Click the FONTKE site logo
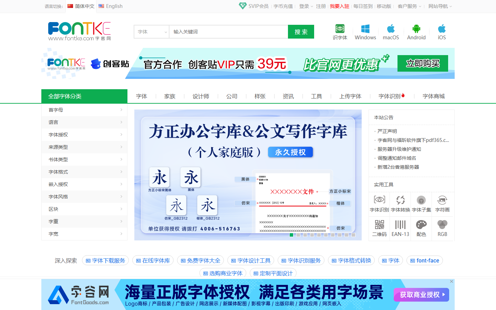 coord(80,31)
